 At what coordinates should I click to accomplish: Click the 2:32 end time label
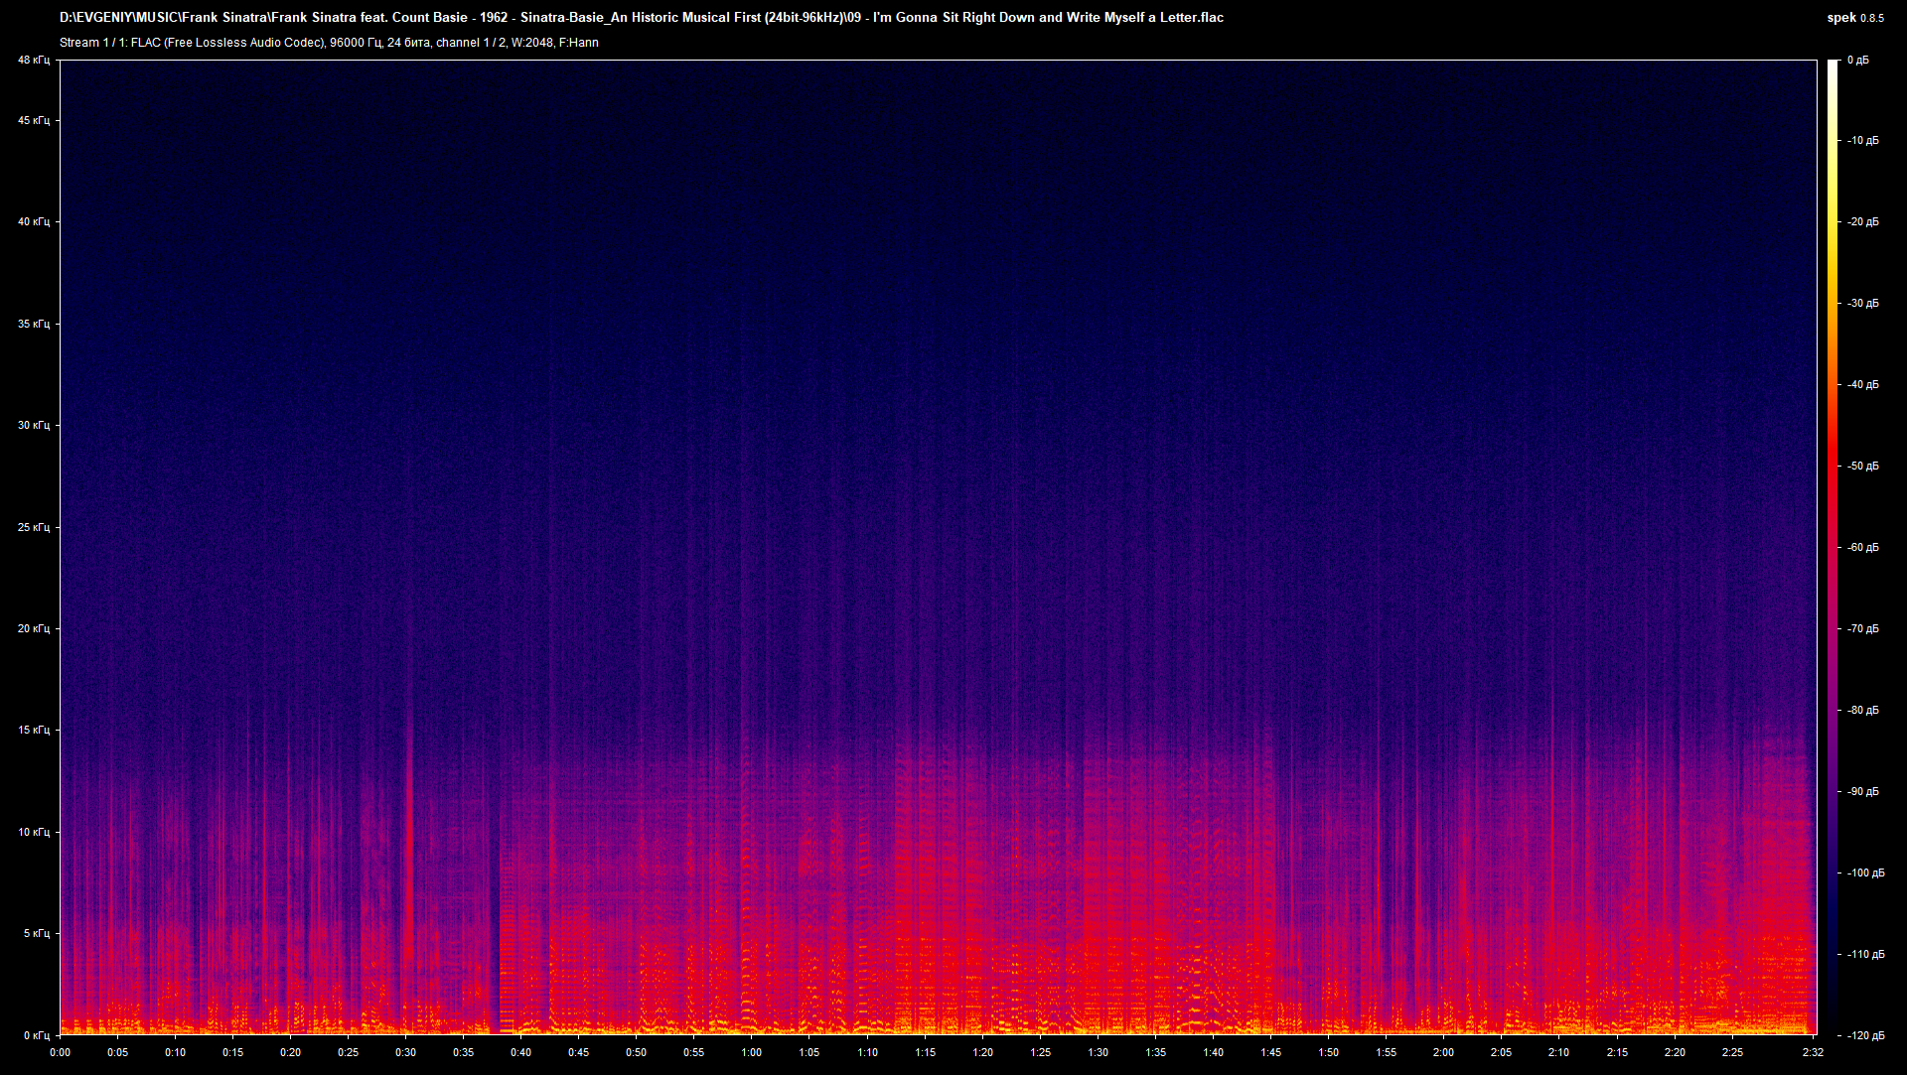click(x=1813, y=1052)
